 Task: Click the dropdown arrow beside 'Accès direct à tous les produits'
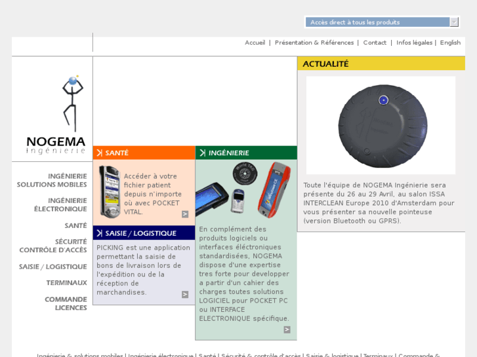pos(454,22)
